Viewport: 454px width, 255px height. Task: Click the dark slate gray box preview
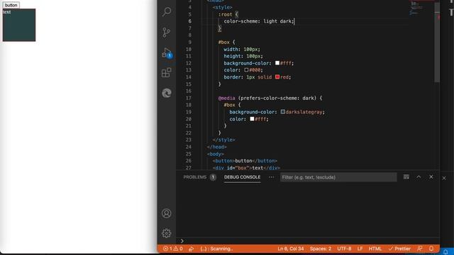(19, 25)
